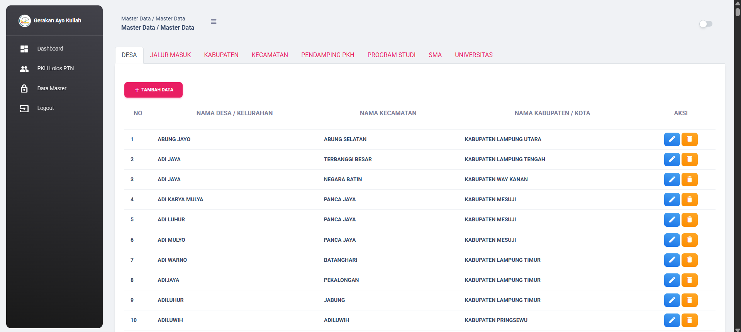Delete the ADI KARYA MULYA row

690,199
